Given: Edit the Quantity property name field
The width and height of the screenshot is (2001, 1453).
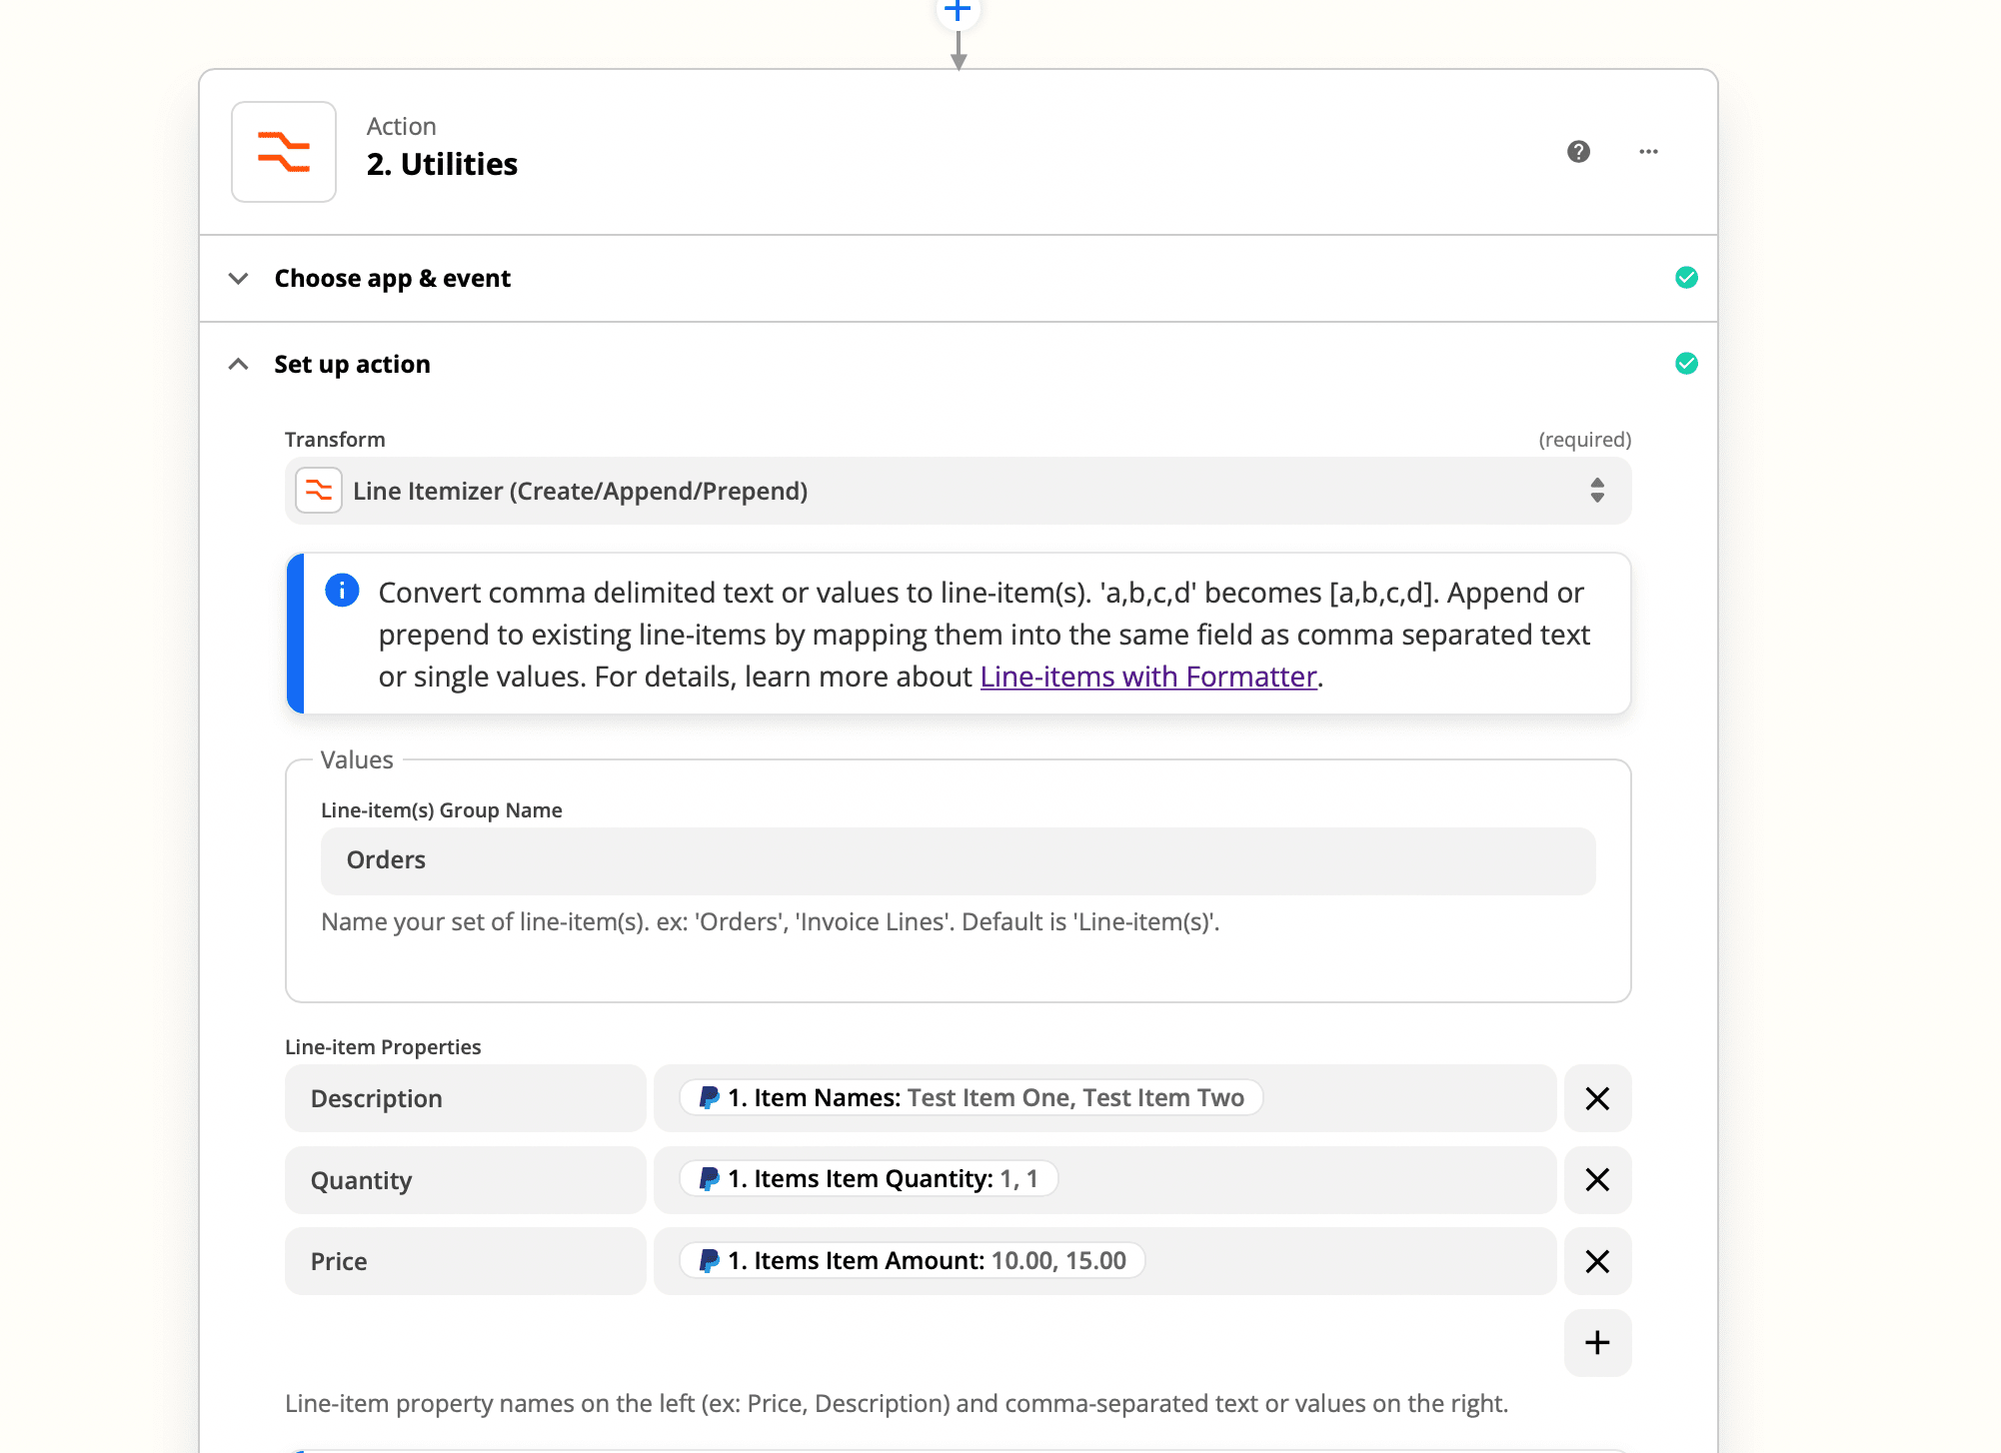Looking at the screenshot, I should 466,1180.
